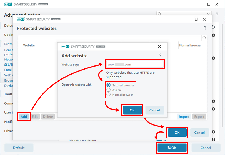Cancel the Add website dialog
The width and height of the screenshot is (225, 155).
(155, 110)
